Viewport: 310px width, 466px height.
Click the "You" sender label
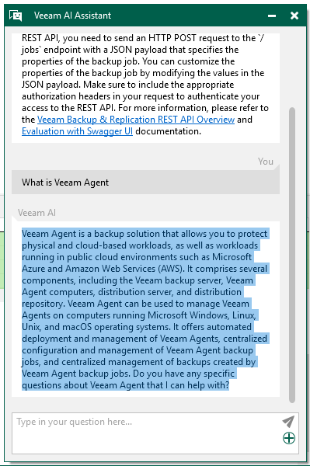(x=266, y=162)
